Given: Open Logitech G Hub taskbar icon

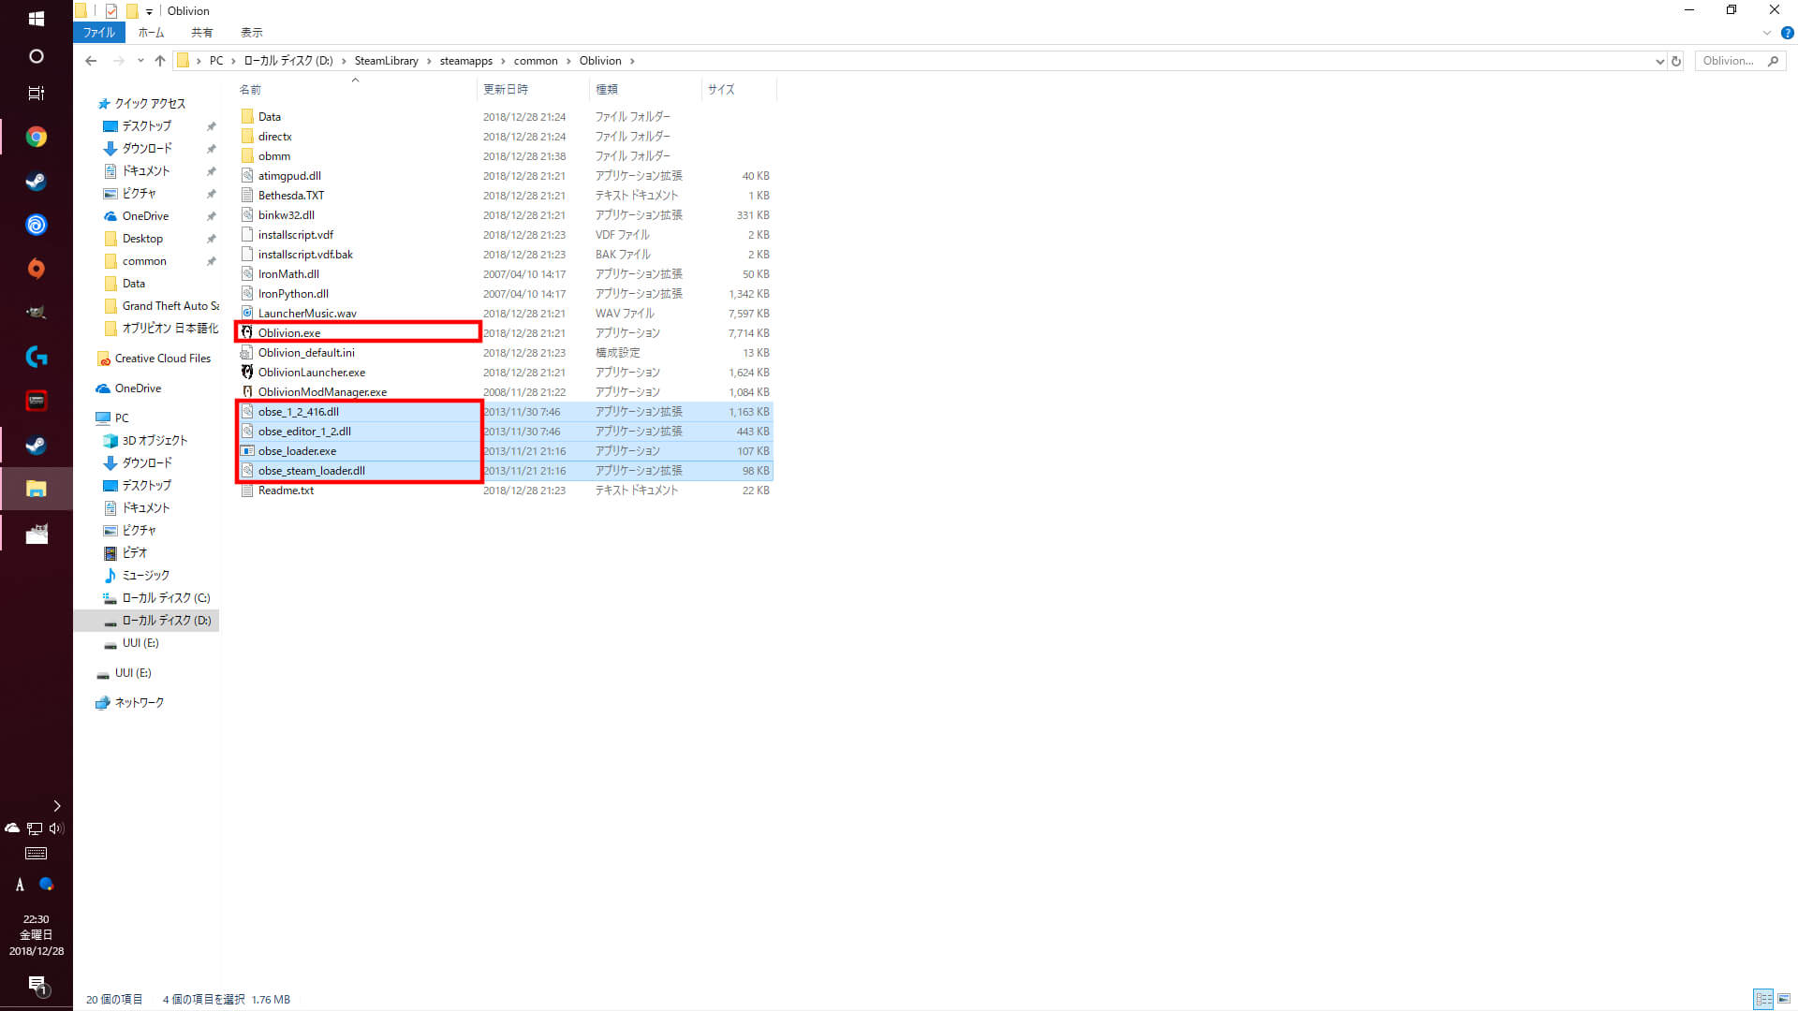Looking at the screenshot, I should [x=36, y=357].
